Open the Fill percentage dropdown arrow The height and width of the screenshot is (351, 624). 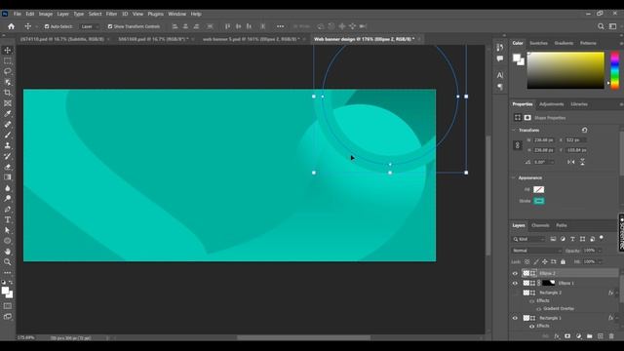[x=600, y=262]
